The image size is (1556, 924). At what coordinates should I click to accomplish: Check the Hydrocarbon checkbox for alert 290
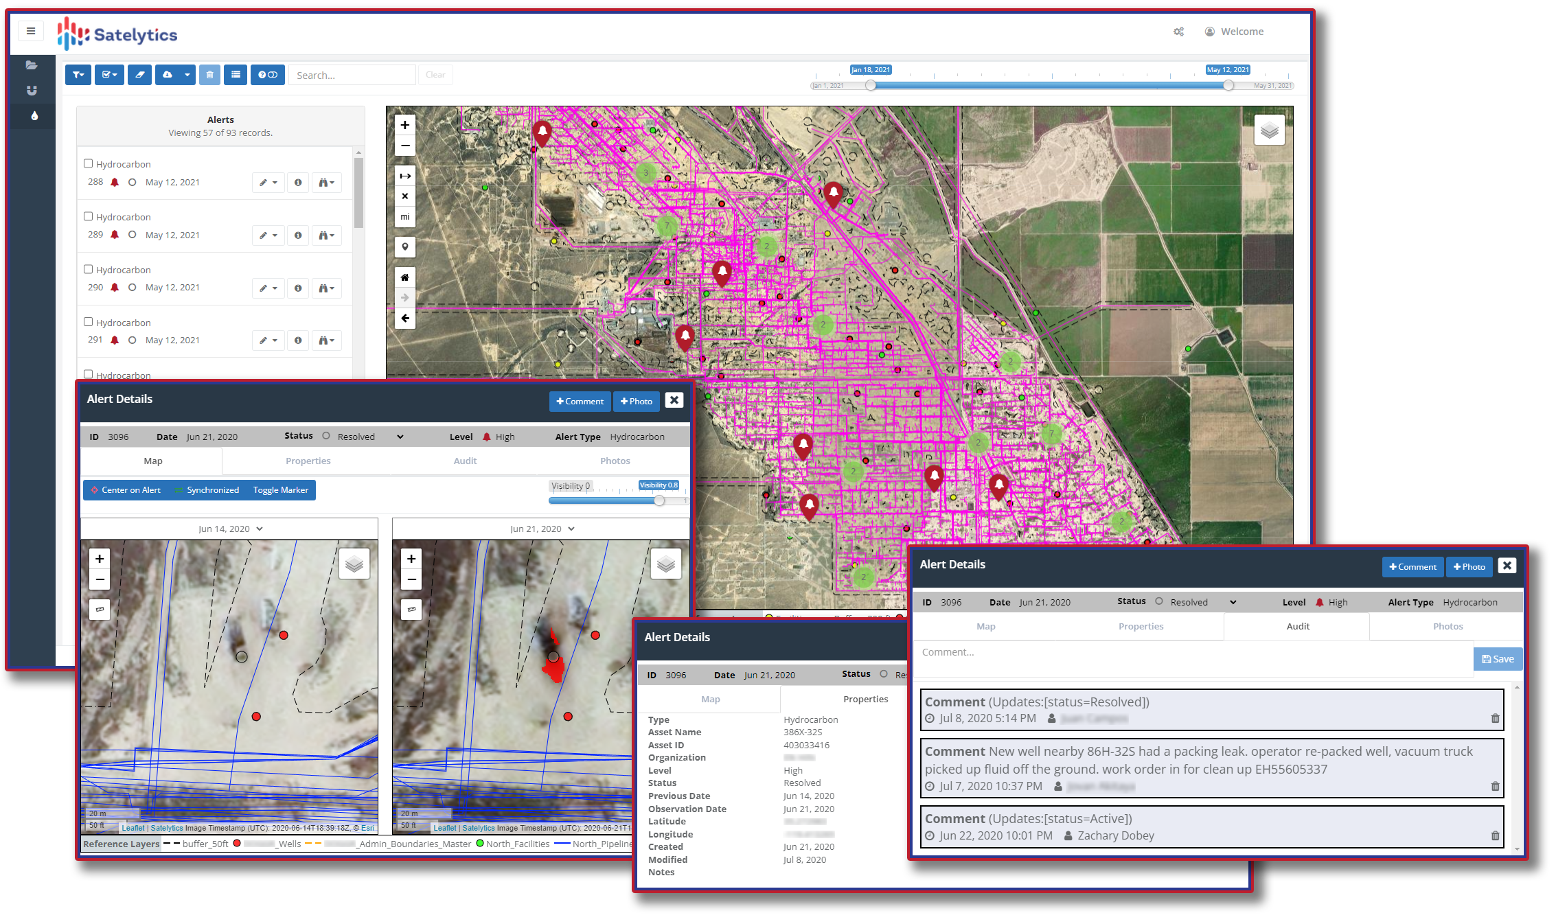tap(89, 269)
